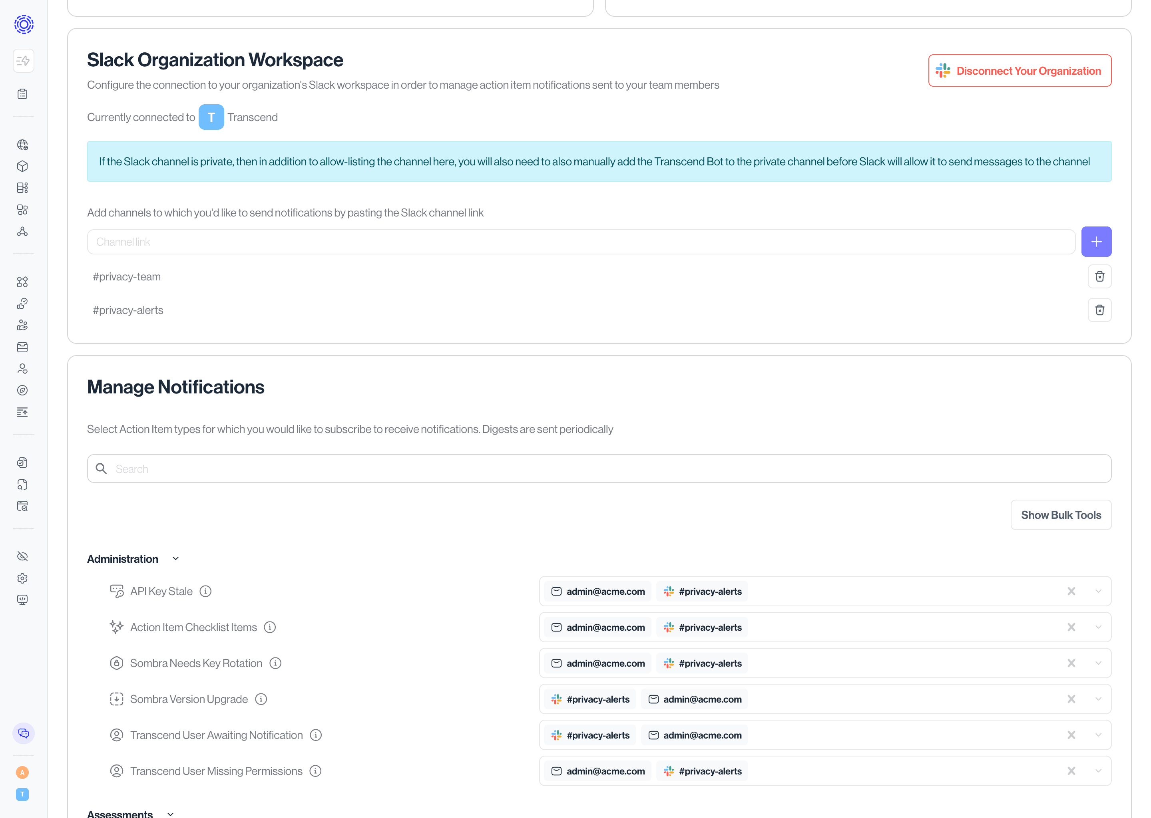Open the people group sidebar icon
Image resolution: width=1151 pixels, height=818 pixels.
click(x=23, y=326)
